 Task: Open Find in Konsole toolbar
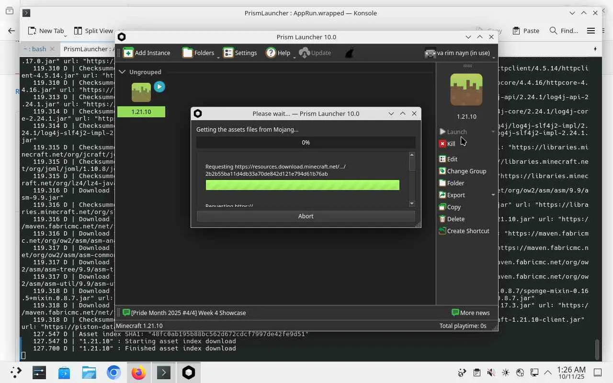(564, 31)
